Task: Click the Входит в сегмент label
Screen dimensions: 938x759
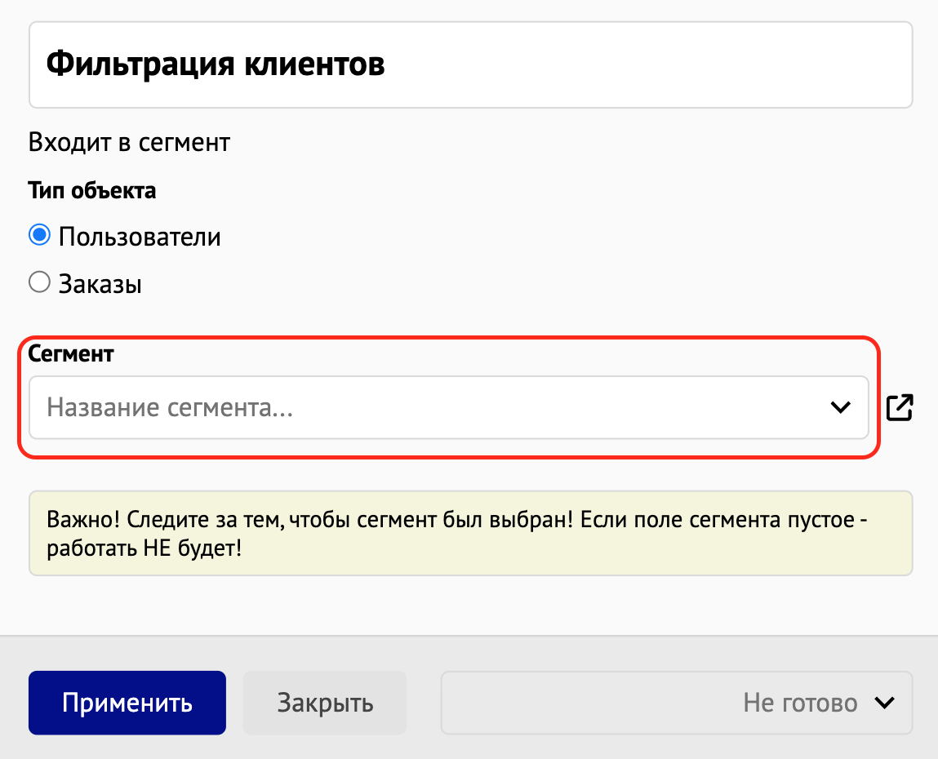Action: click(129, 142)
